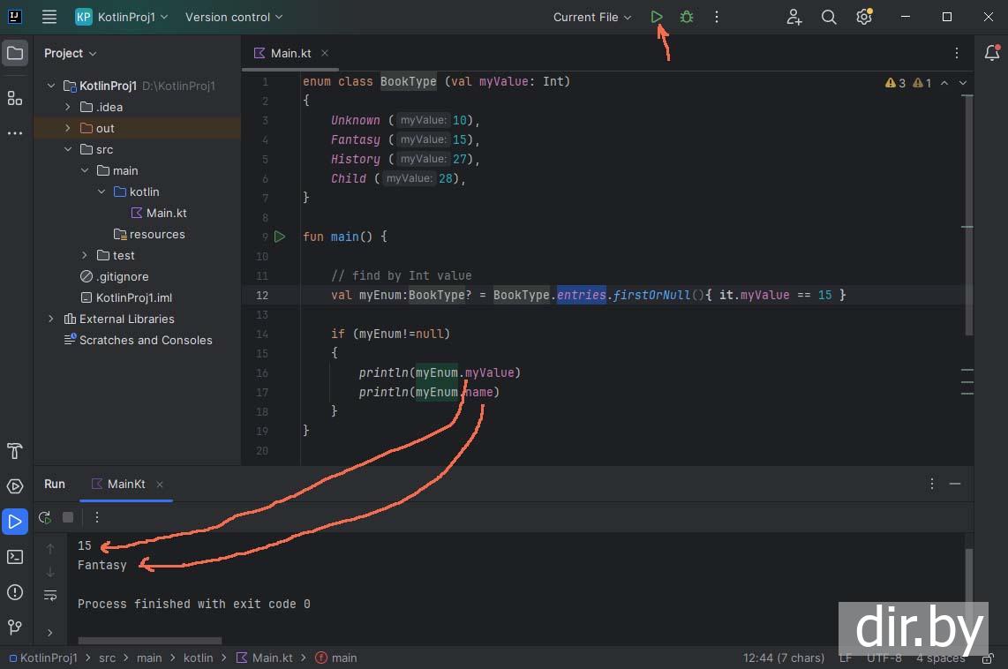Open the Terminal tool window
The width and height of the screenshot is (1008, 669).
pyautogui.click(x=15, y=557)
